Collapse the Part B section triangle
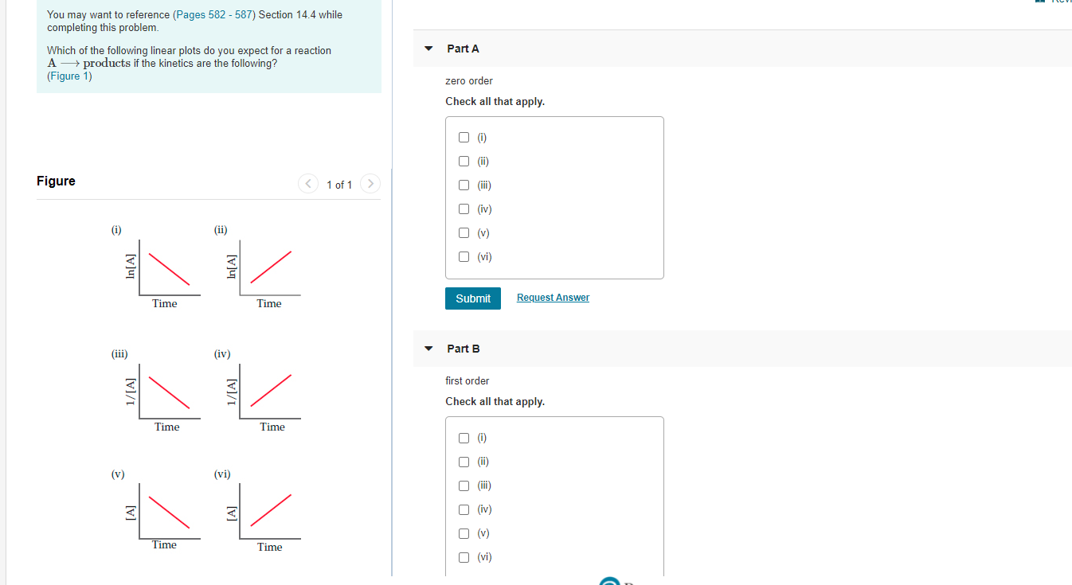The height and width of the screenshot is (585, 1072). (428, 348)
